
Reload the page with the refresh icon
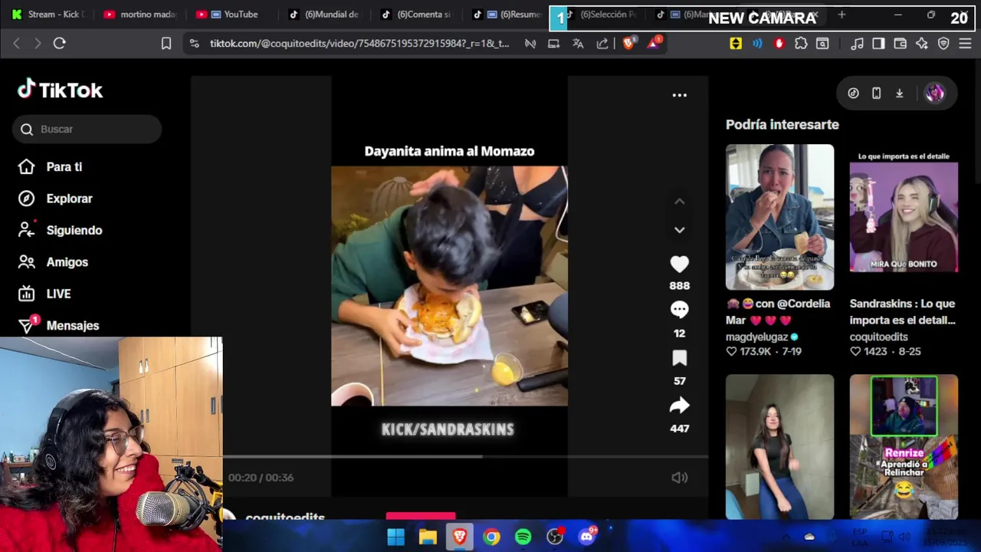[x=59, y=44]
